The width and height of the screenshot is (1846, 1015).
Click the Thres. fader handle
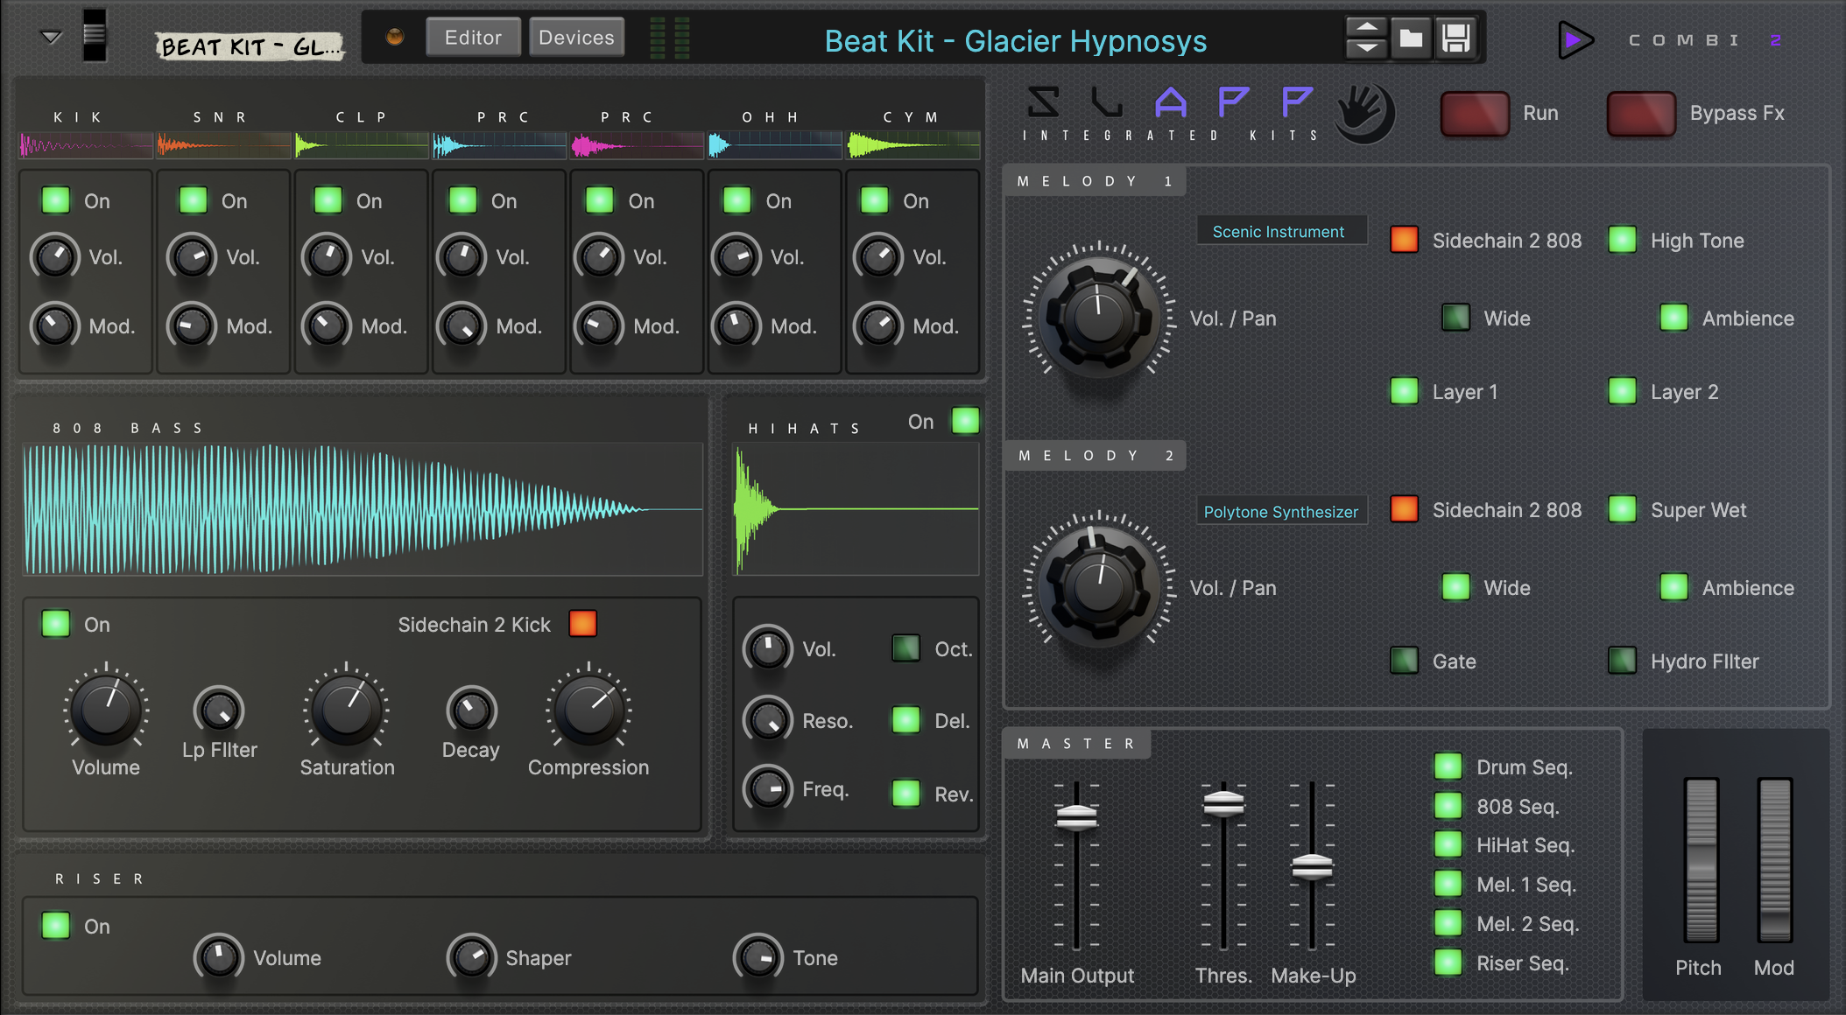(1223, 803)
